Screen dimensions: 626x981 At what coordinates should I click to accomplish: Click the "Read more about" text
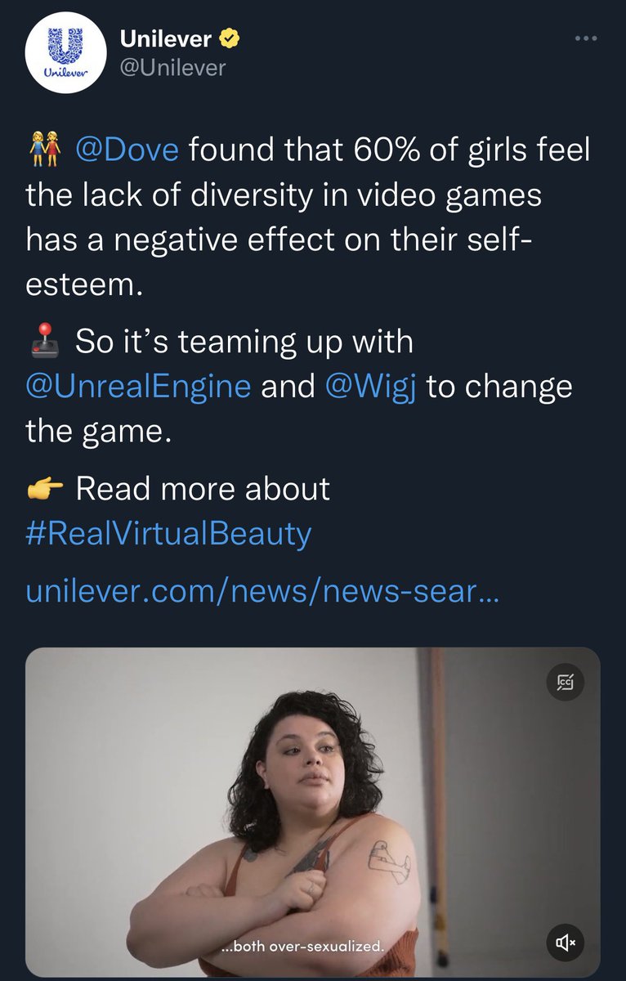coord(203,489)
